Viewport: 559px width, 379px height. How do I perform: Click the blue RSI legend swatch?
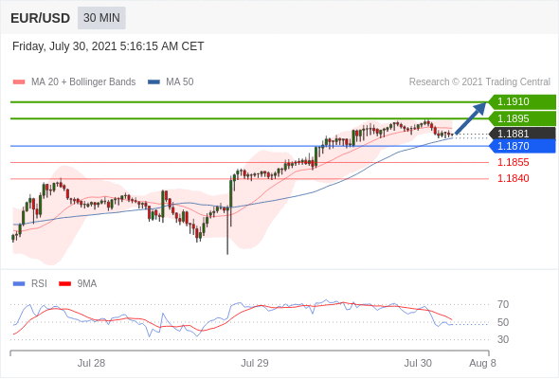click(19, 284)
